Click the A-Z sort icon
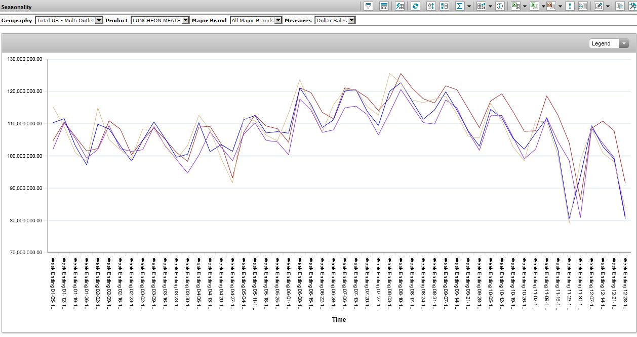The image size is (637, 337). [431, 6]
